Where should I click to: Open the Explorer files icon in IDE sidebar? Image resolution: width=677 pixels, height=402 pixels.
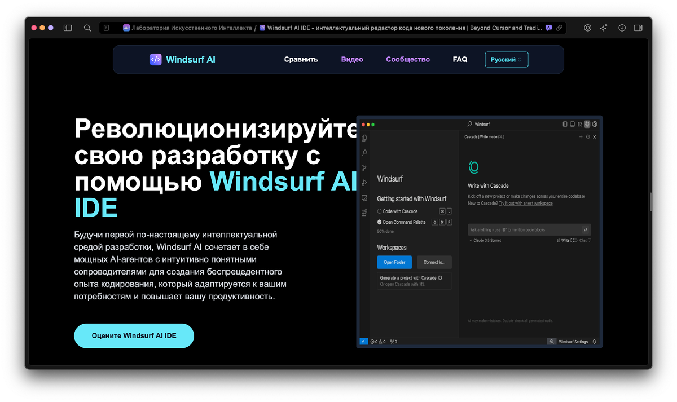tap(364, 138)
